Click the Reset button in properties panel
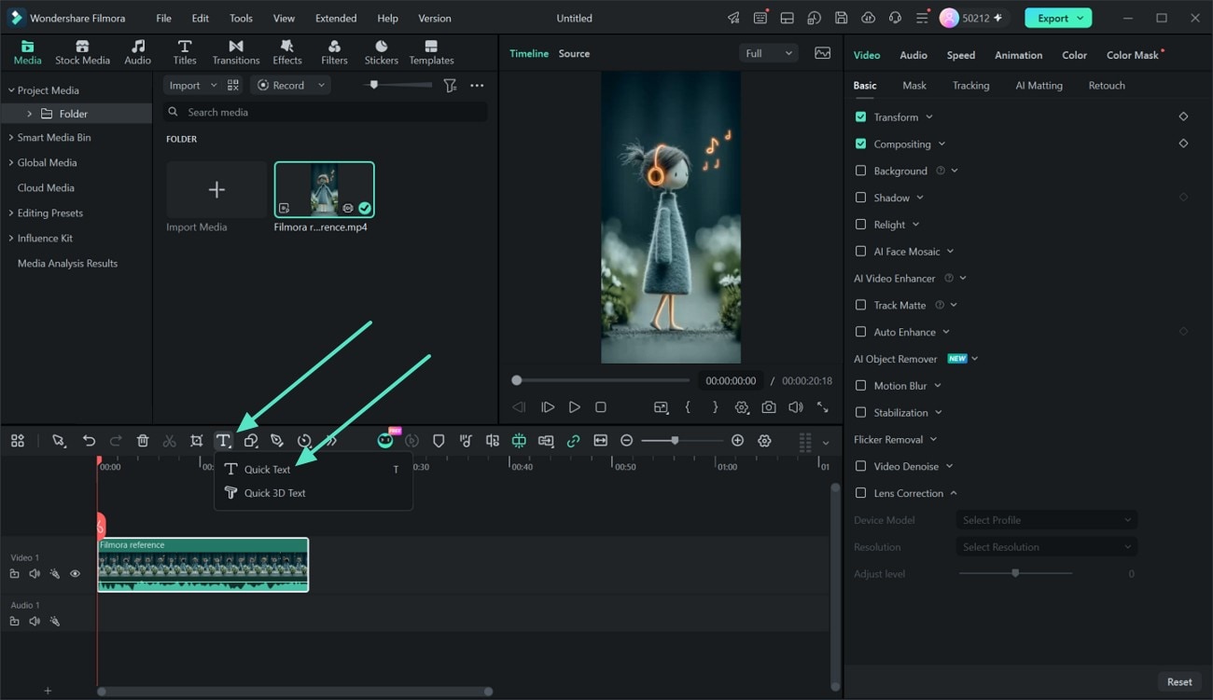Image resolution: width=1213 pixels, height=700 pixels. pyautogui.click(x=1179, y=681)
